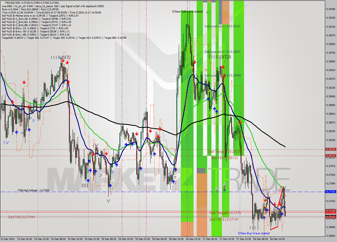Click the '16 Dec 22:30' time axis label
The image size is (337, 242).
pos(193,239)
